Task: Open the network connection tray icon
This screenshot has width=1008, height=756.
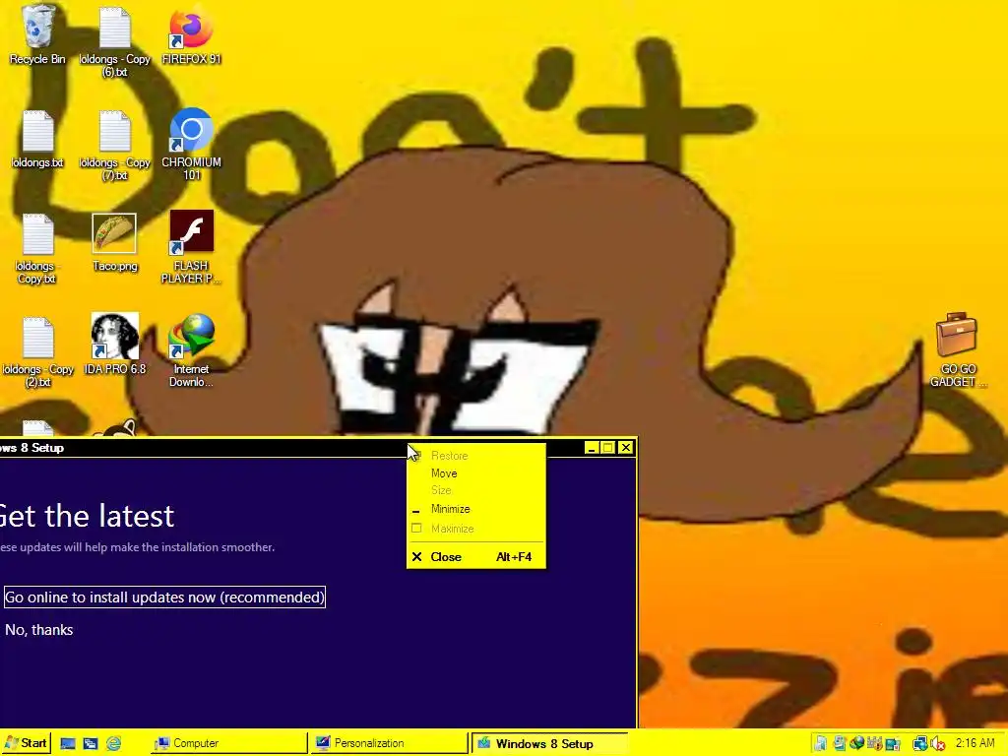Action: pos(920,743)
